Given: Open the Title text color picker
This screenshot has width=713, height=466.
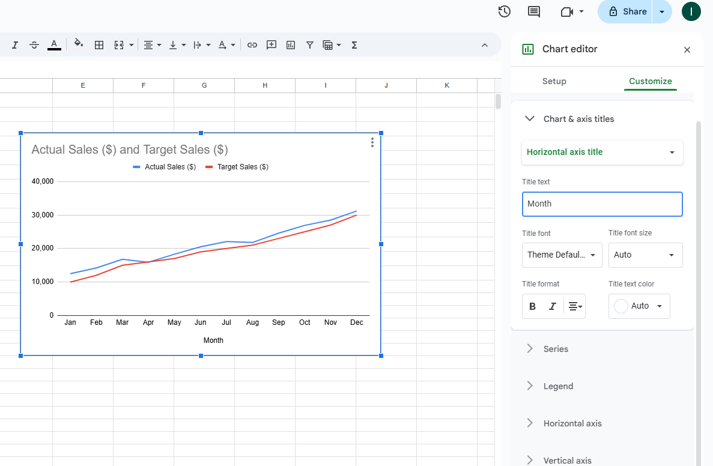Looking at the screenshot, I should click(639, 306).
